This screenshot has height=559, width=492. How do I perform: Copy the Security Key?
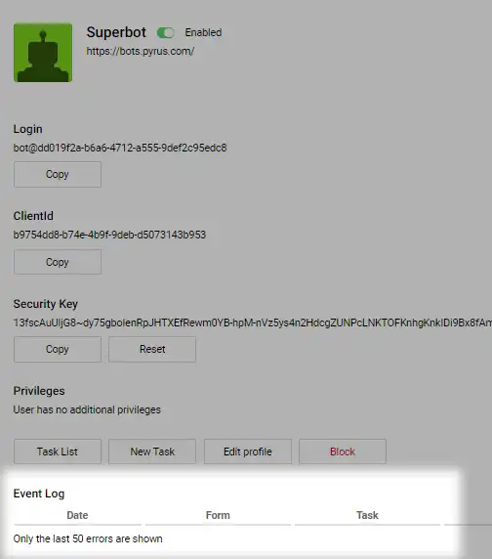[x=58, y=349]
